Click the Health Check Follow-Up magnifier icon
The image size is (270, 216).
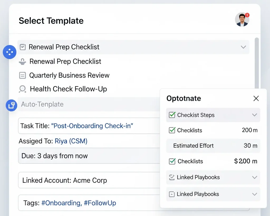(x=23, y=89)
